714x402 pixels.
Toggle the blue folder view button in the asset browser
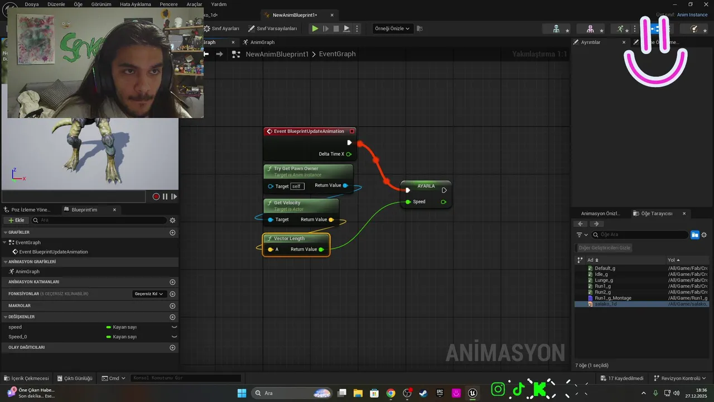(x=695, y=235)
